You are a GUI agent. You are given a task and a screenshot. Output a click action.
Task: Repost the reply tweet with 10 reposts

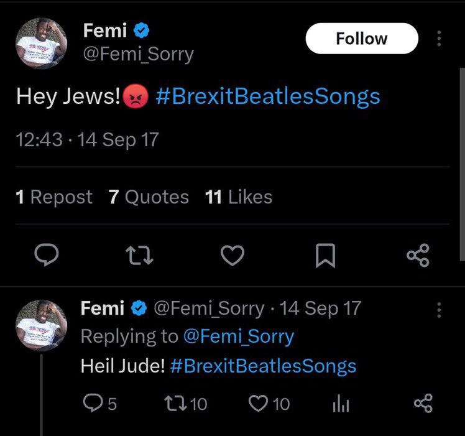pyautogui.click(x=187, y=404)
